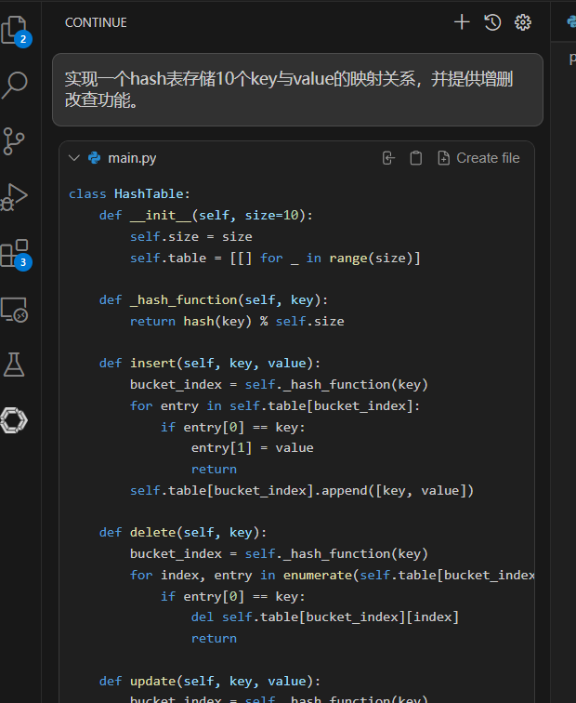Image resolution: width=576 pixels, height=703 pixels.
Task: Click the 'def __init__(self, size=10):' line
Action: point(206,215)
